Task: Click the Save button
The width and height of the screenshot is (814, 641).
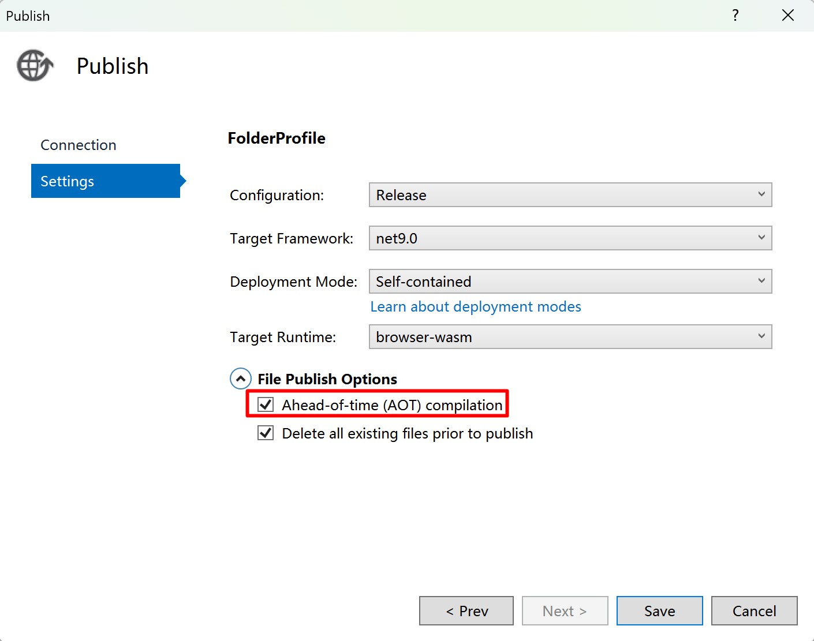Action: 659,611
